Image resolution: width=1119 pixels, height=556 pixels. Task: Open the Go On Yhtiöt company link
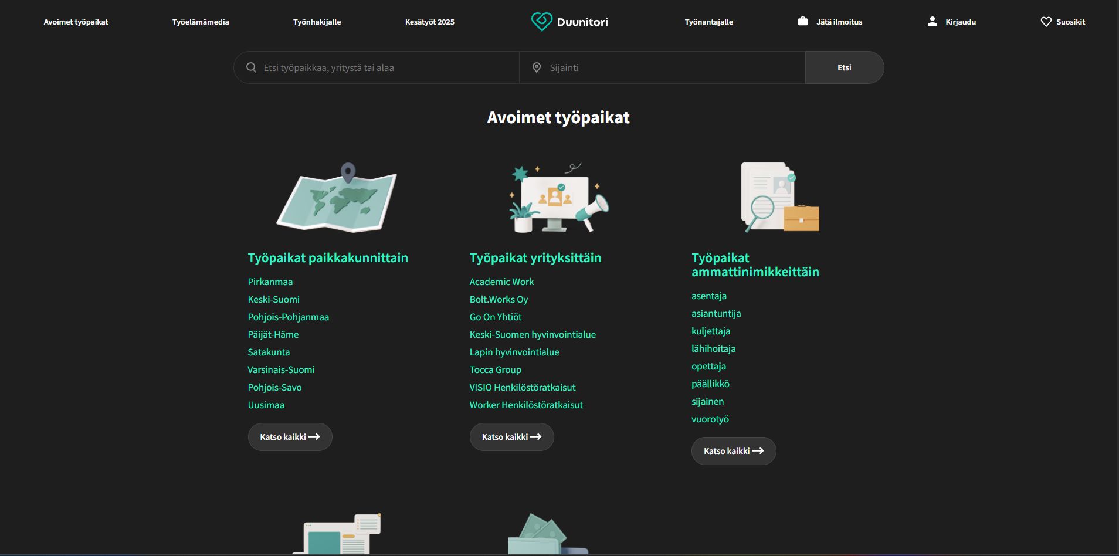pyautogui.click(x=496, y=317)
